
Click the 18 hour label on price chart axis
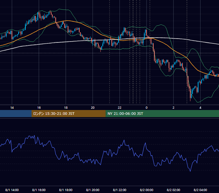(x=66, y=108)
